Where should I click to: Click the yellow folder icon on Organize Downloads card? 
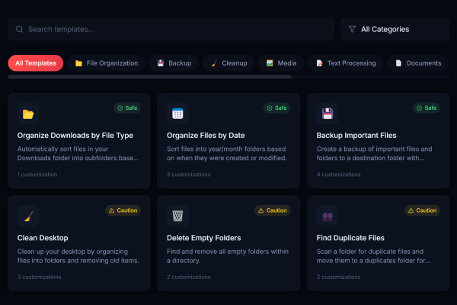point(28,114)
